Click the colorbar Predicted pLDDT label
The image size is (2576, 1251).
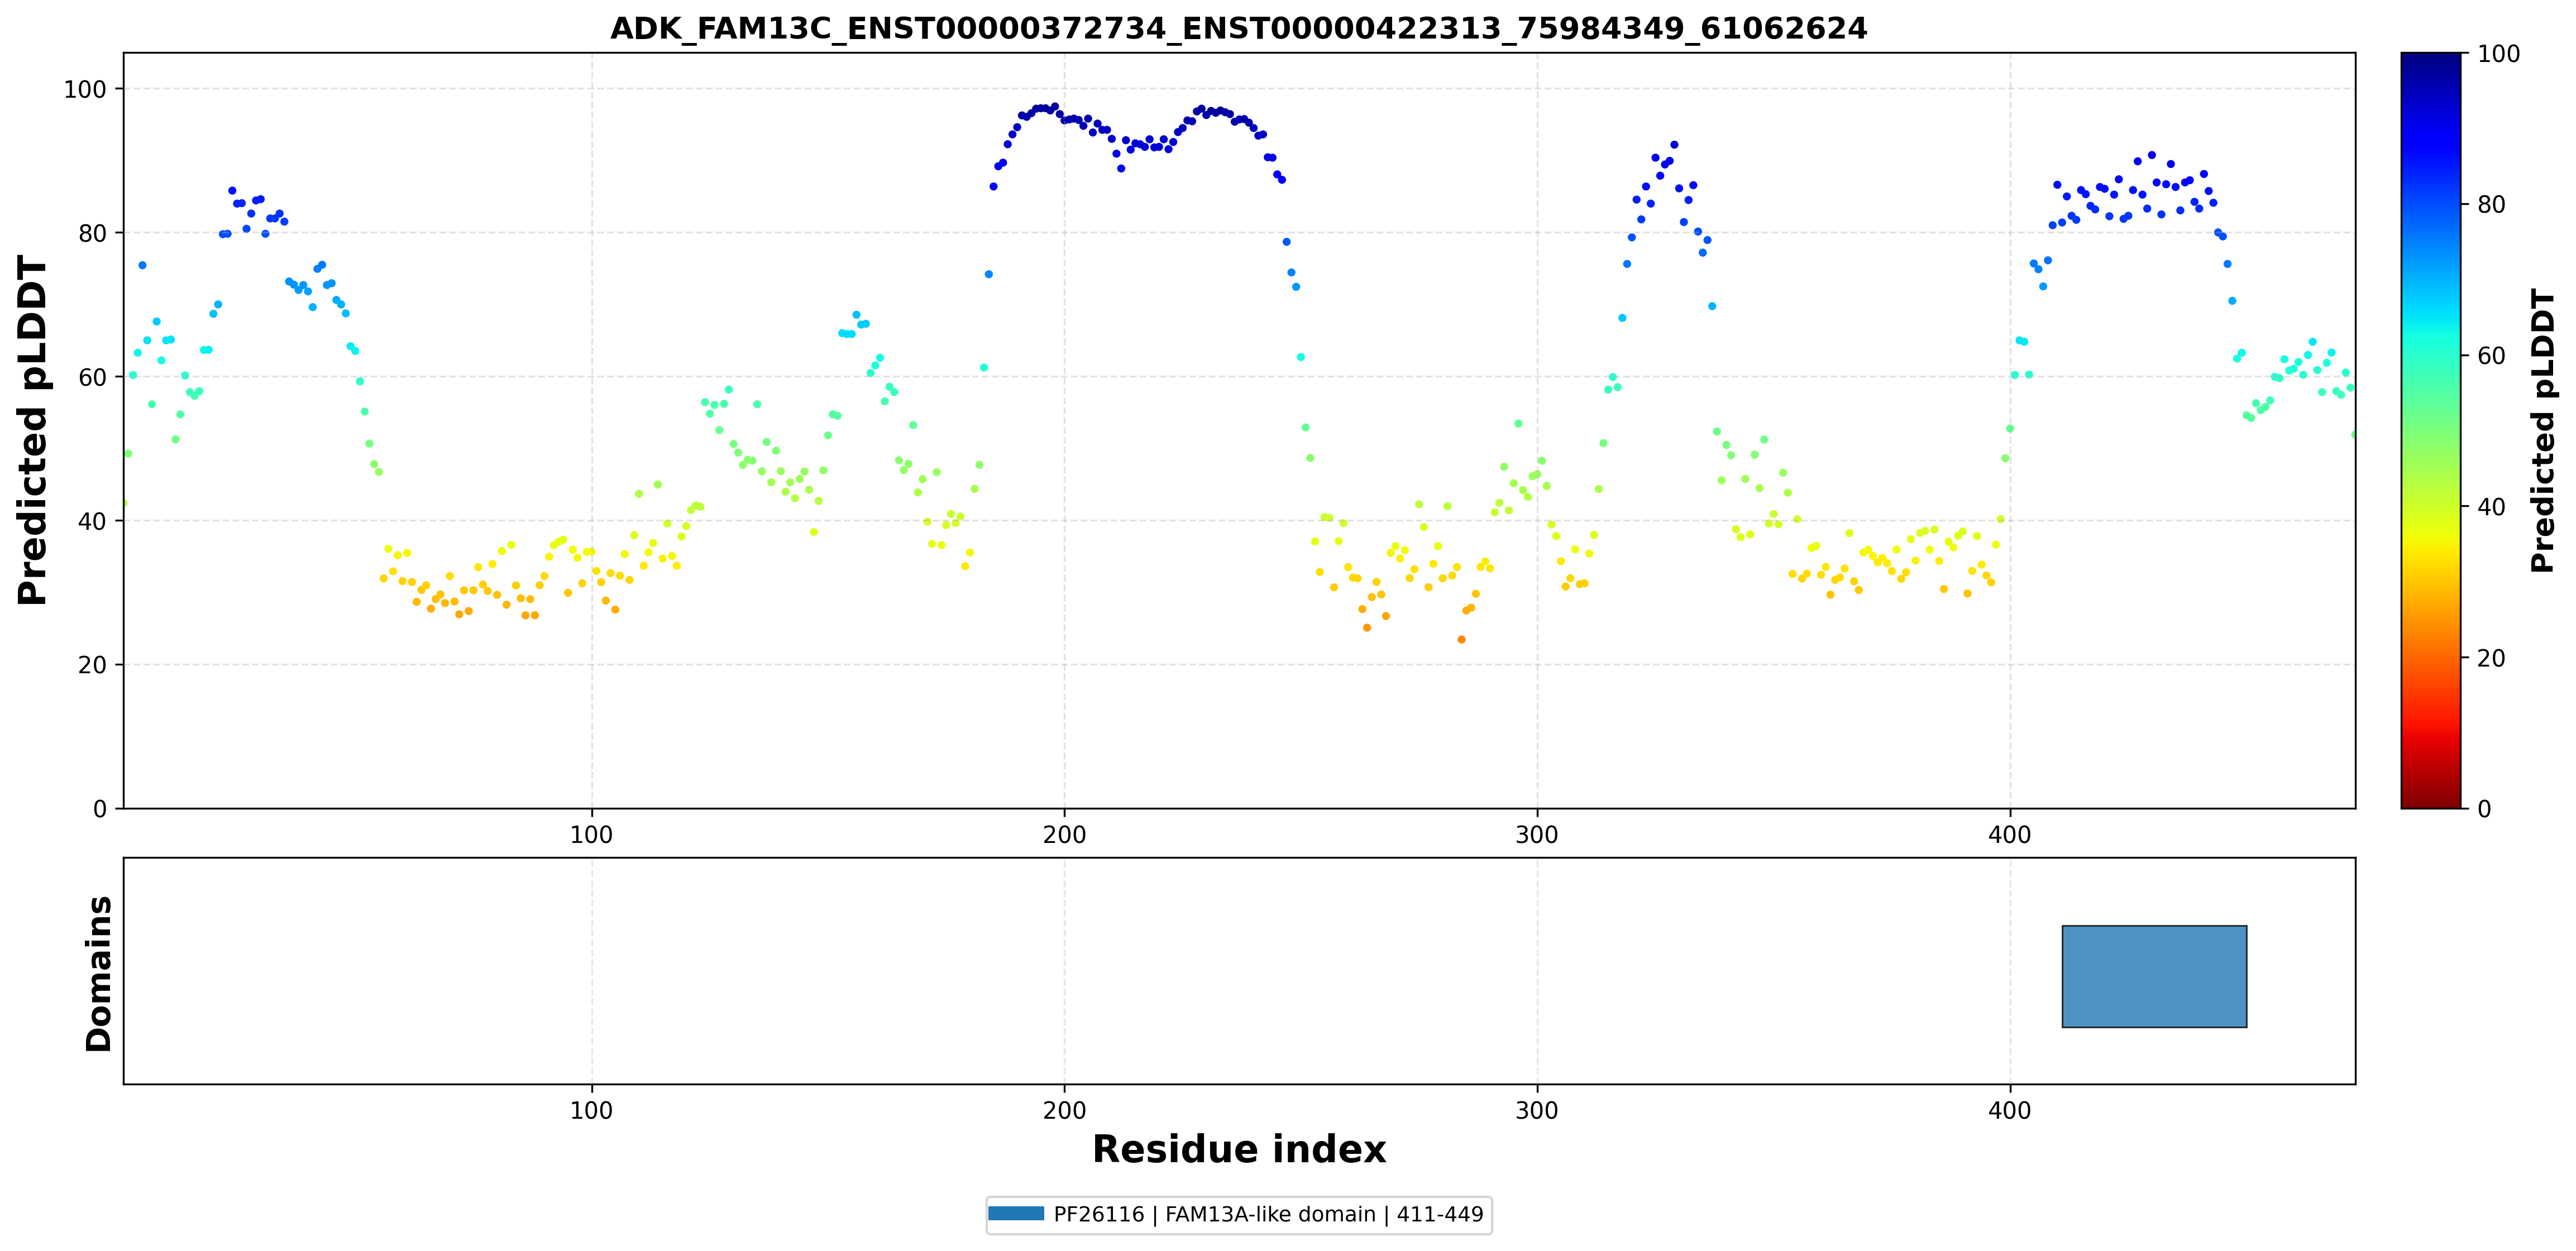point(2542,430)
